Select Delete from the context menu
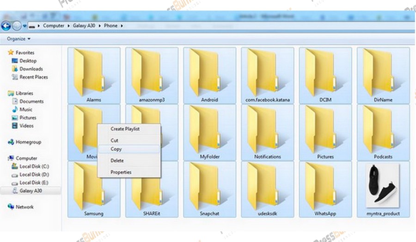 point(117,160)
